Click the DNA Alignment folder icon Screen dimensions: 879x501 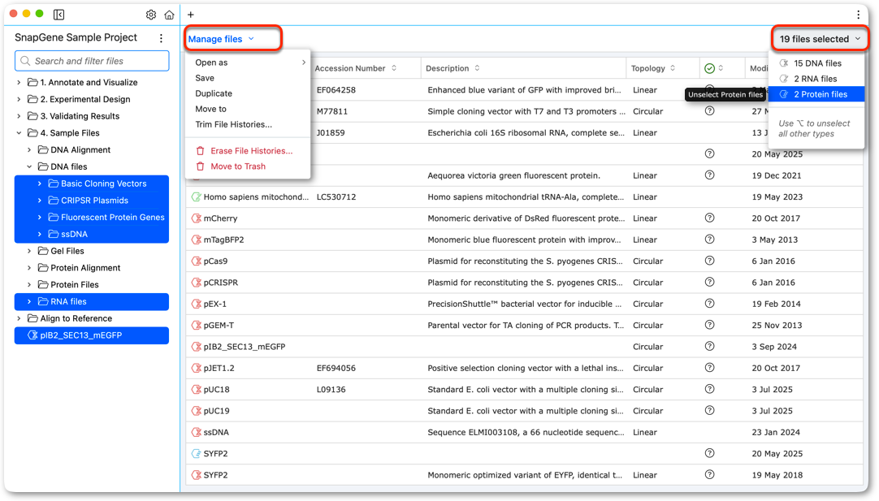pyautogui.click(x=42, y=149)
